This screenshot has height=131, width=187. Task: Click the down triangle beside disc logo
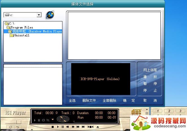pyautogui.click(x=147, y=110)
